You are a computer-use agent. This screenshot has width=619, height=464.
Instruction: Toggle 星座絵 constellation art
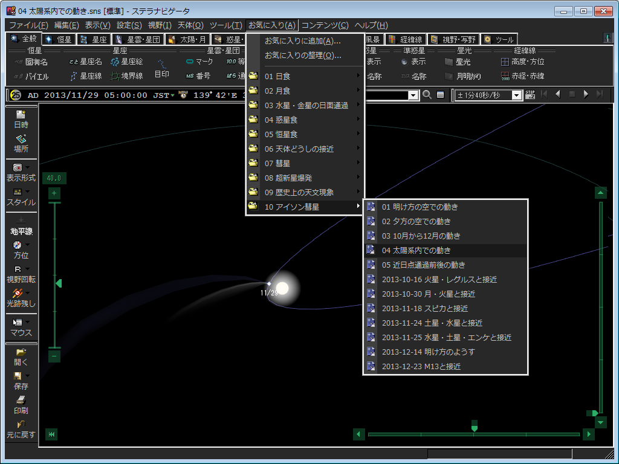click(x=127, y=62)
